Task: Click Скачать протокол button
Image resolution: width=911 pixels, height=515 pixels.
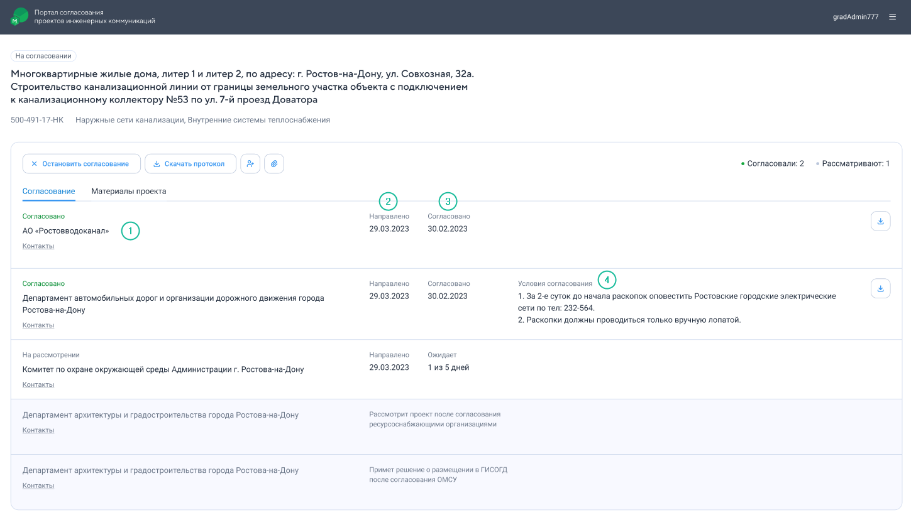Action: point(190,163)
